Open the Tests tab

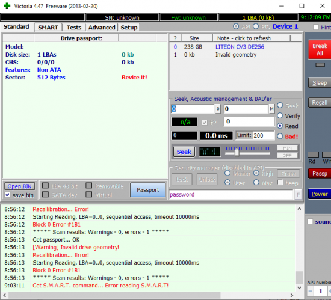pyautogui.click(x=74, y=28)
